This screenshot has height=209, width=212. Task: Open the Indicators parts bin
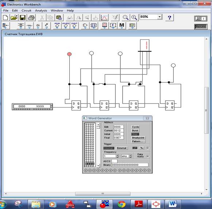click(104, 26)
